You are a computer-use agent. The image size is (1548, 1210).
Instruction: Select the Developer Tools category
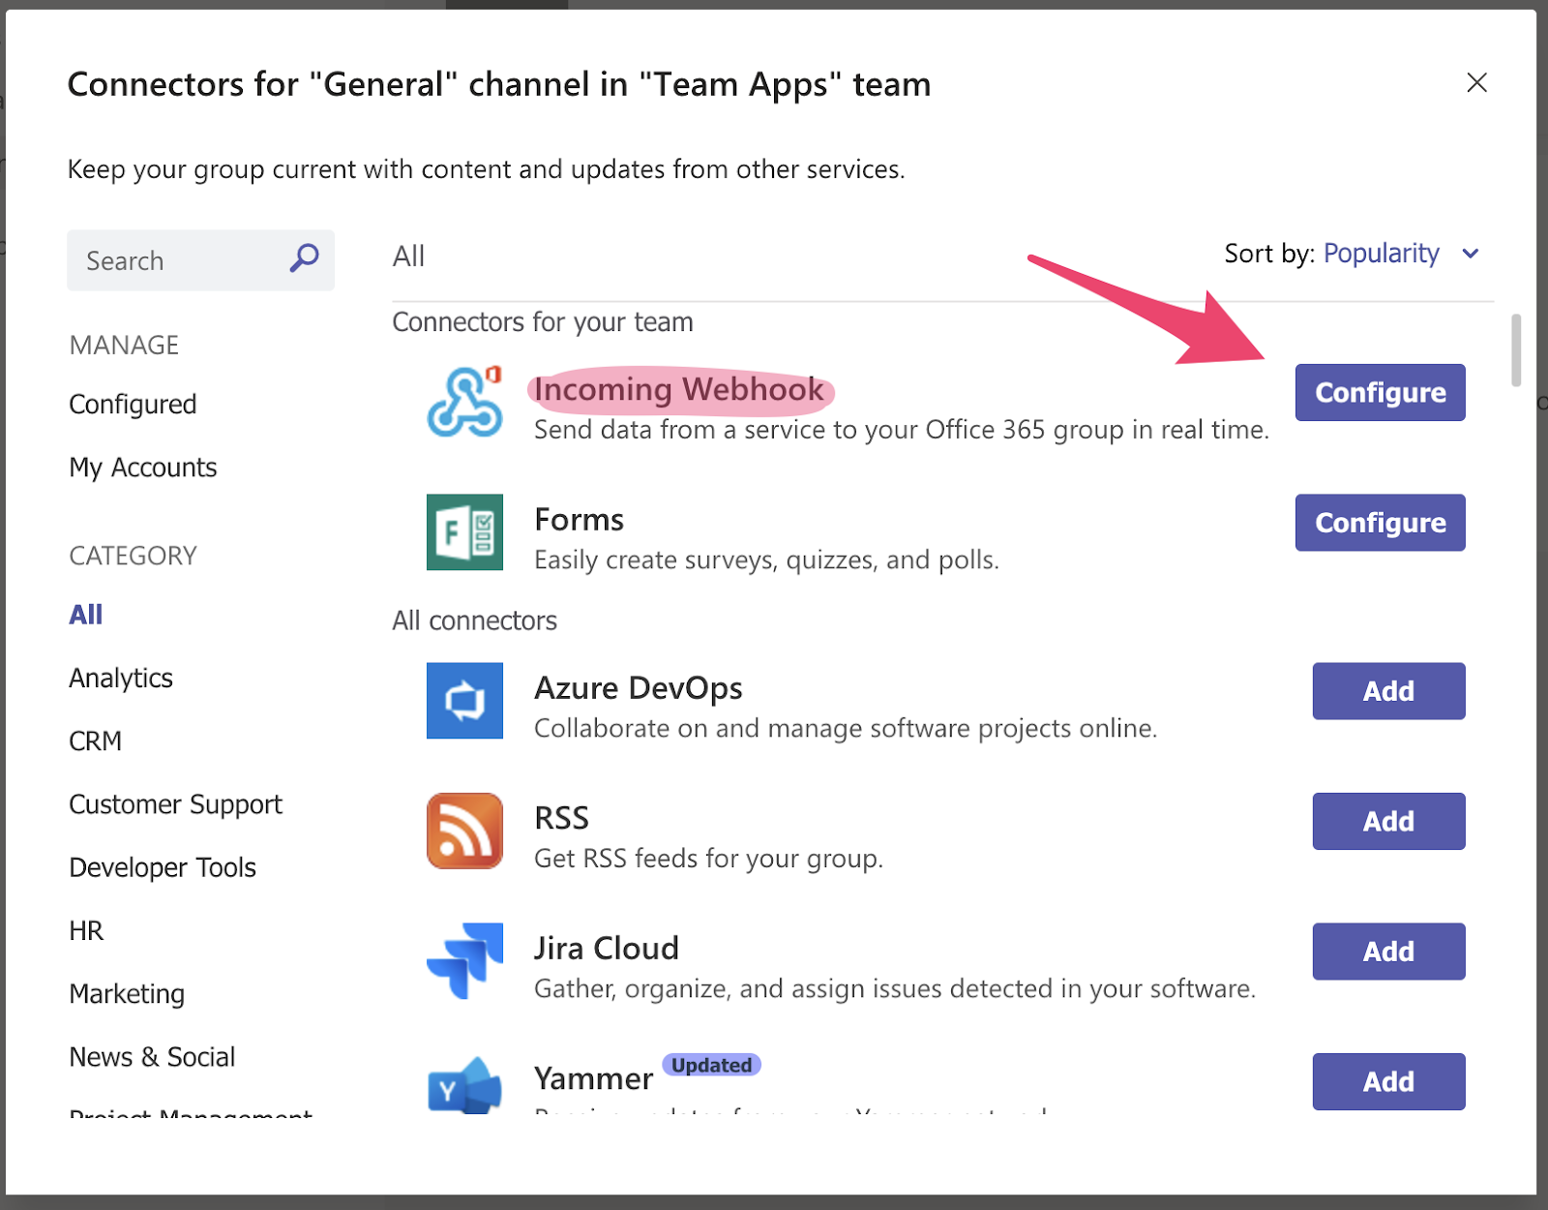[x=163, y=867]
